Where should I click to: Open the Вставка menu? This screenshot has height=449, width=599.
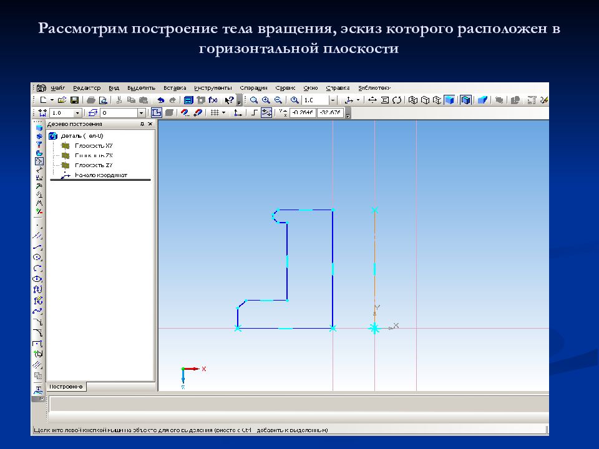coord(175,88)
